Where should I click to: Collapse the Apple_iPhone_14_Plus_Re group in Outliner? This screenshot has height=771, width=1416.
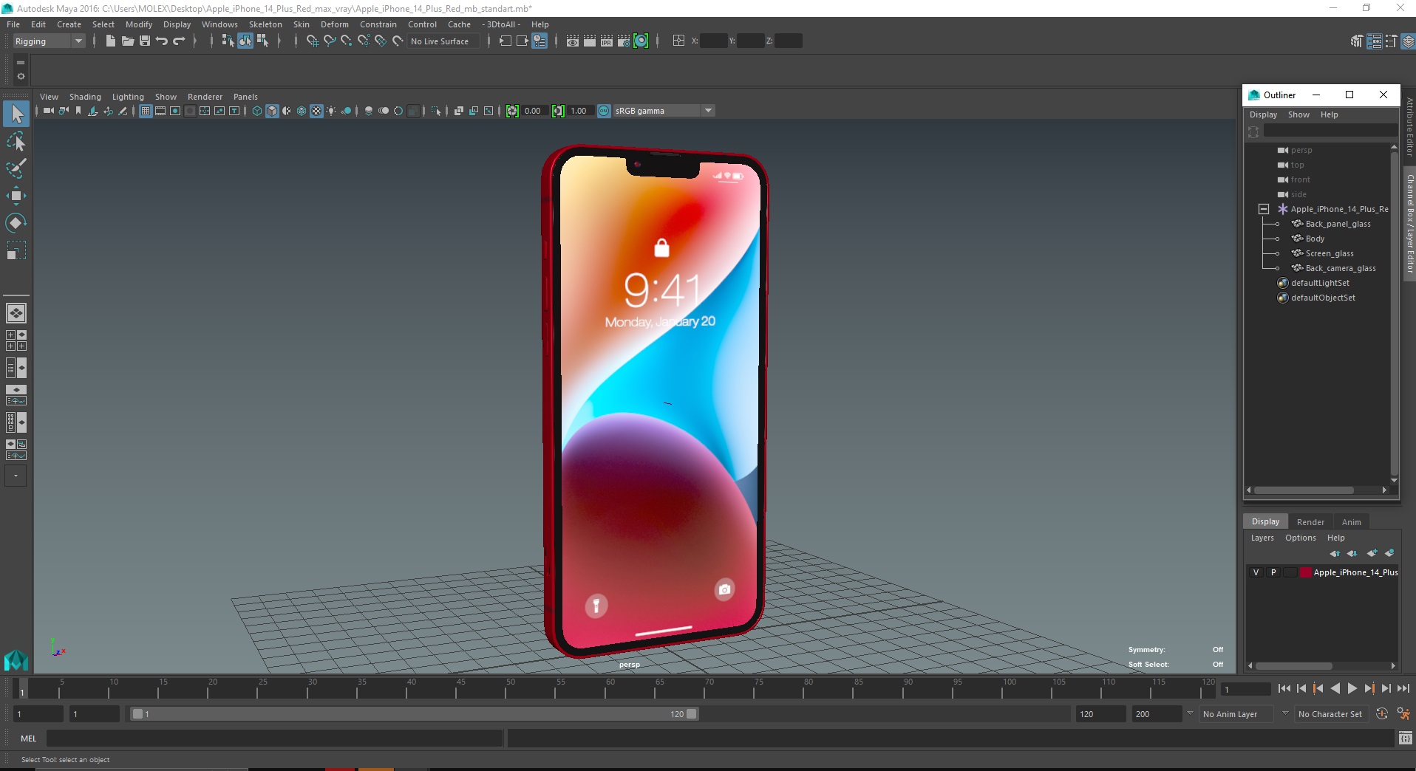pos(1264,209)
